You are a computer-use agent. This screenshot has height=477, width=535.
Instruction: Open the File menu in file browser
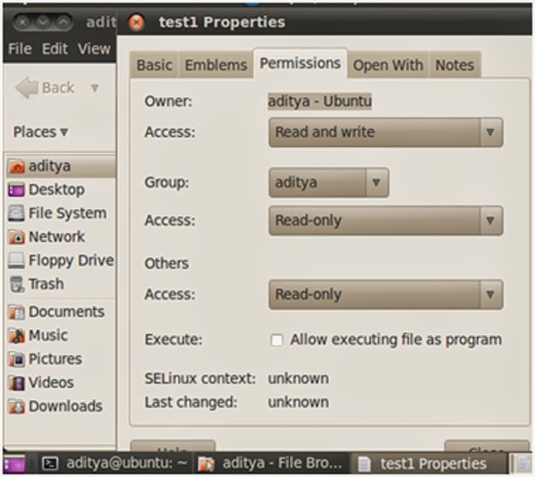click(x=20, y=49)
